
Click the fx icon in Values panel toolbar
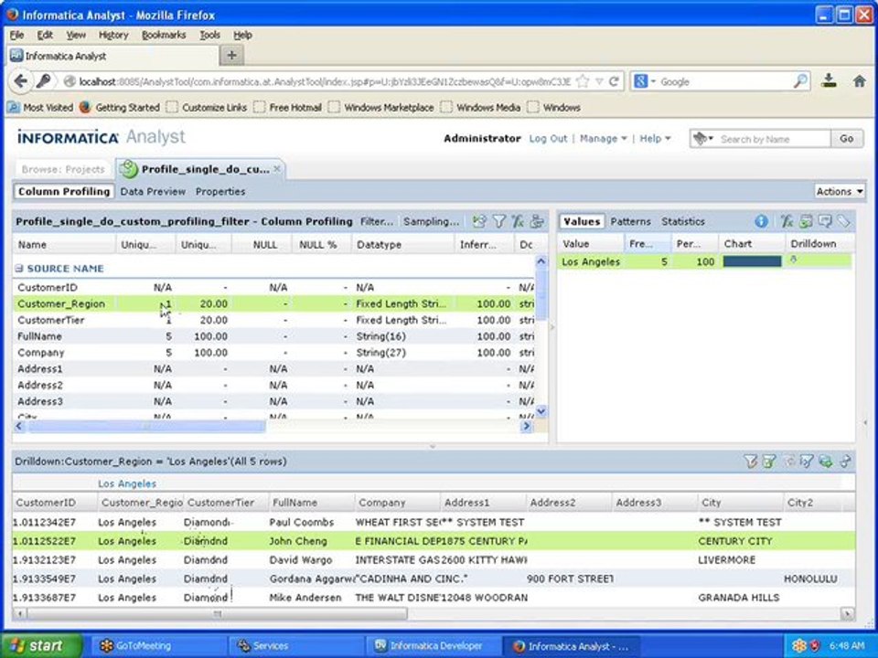point(787,221)
